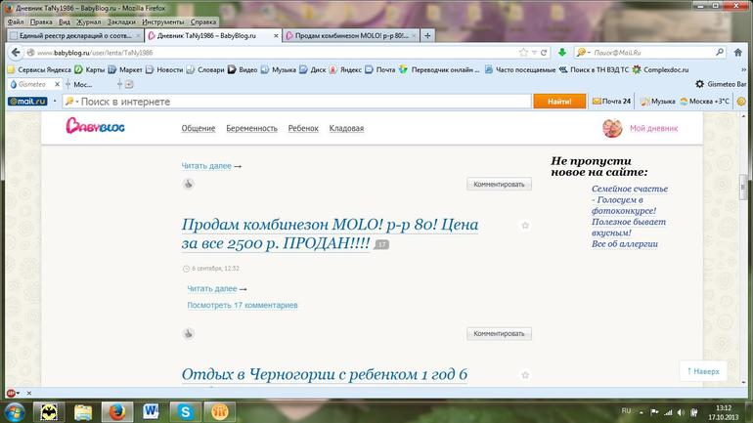The image size is (753, 423).
Task: Open Gismeteo Bar settings gear
Action: pyautogui.click(x=699, y=84)
